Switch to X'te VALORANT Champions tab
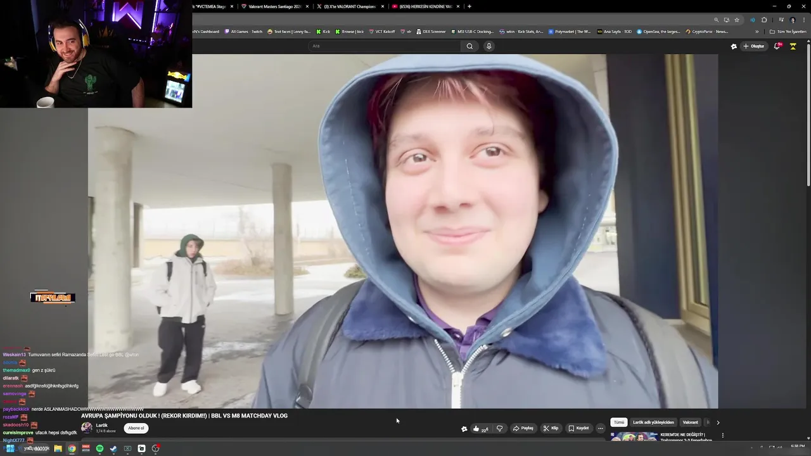 click(x=350, y=6)
